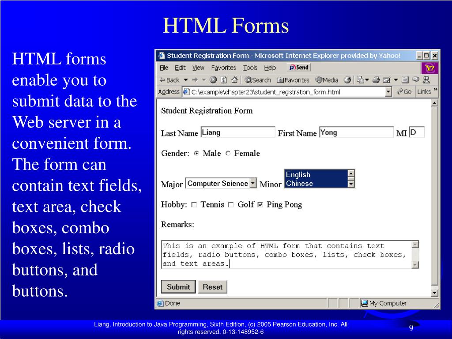This screenshot has width=452, height=339.
Task: Open the Major combo box
Action: coord(252,184)
